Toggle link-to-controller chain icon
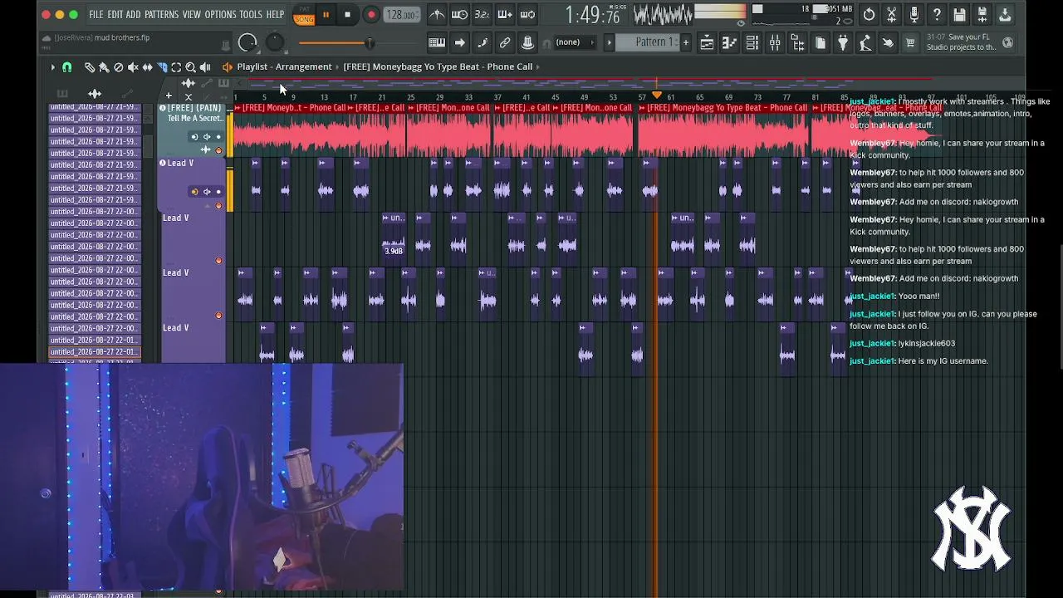This screenshot has width=1063, height=598. tap(505, 42)
